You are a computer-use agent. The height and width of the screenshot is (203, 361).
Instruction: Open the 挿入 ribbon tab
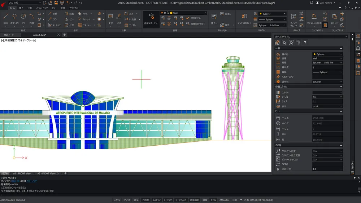pos(21,8)
